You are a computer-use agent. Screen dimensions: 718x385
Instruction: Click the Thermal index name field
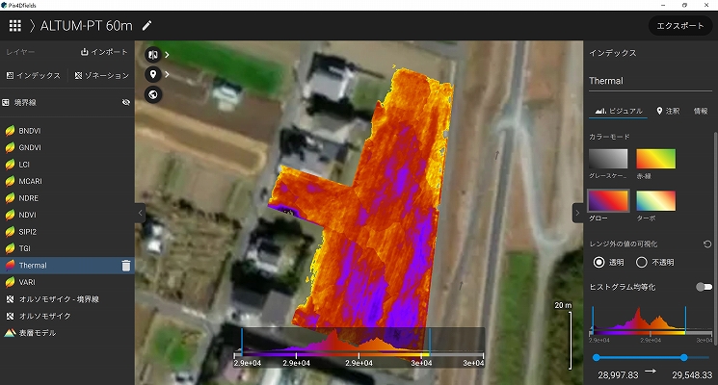click(651, 81)
